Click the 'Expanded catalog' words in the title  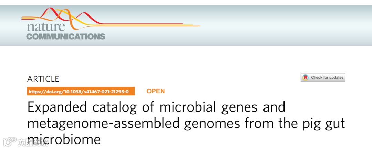82,107
